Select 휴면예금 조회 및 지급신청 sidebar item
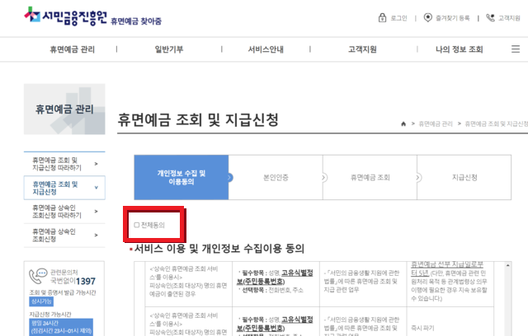Screen dimensions: 528x336 [64, 188]
